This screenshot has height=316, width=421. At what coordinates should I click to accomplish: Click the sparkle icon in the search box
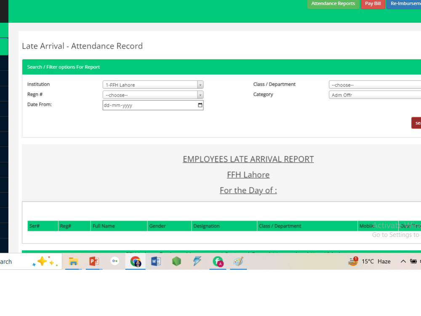point(45,261)
